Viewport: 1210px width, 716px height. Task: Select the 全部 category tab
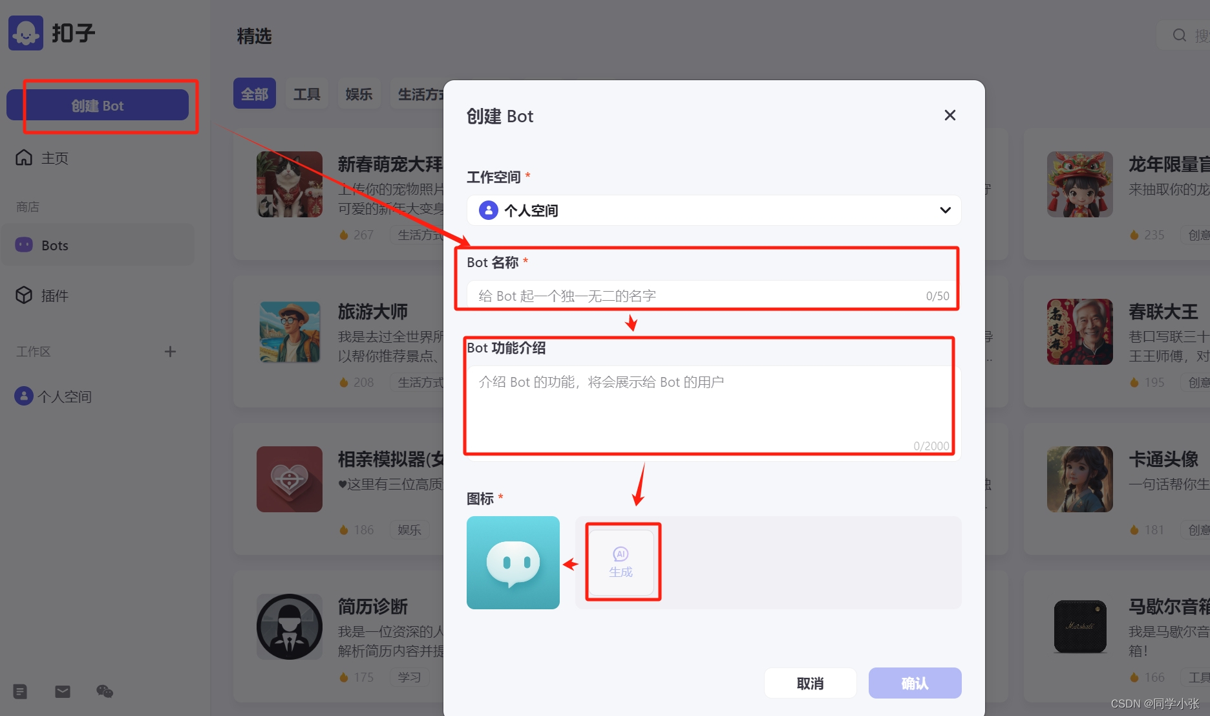click(255, 94)
